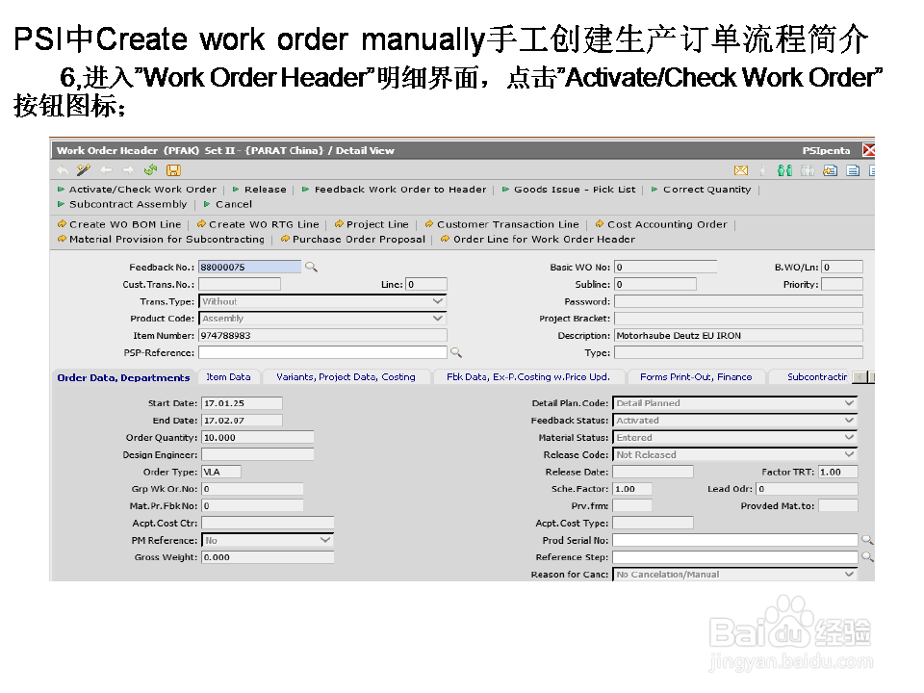The width and height of the screenshot is (924, 693).
Task: Go to next record with right arrow
Action: (128, 170)
